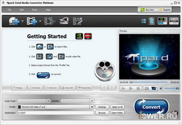This screenshot has width=182, height=125.
Task: Click the Add Video toolbar icon
Action: (x=32, y=21)
